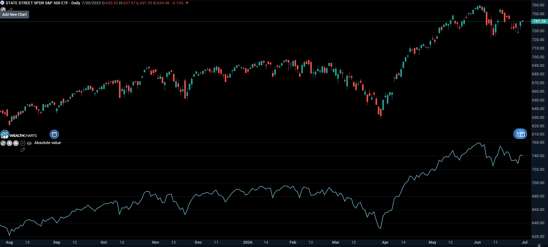This screenshot has height=247, width=548.
Task: Click the L:631.55 low price value
Action: click(144, 3)
